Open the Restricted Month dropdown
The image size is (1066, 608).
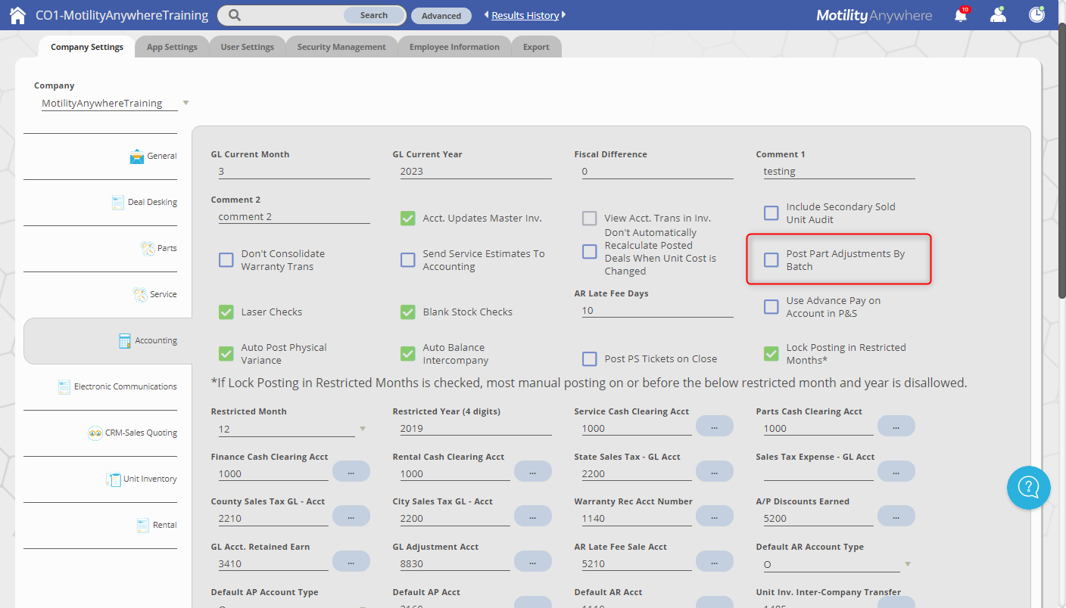click(x=292, y=429)
